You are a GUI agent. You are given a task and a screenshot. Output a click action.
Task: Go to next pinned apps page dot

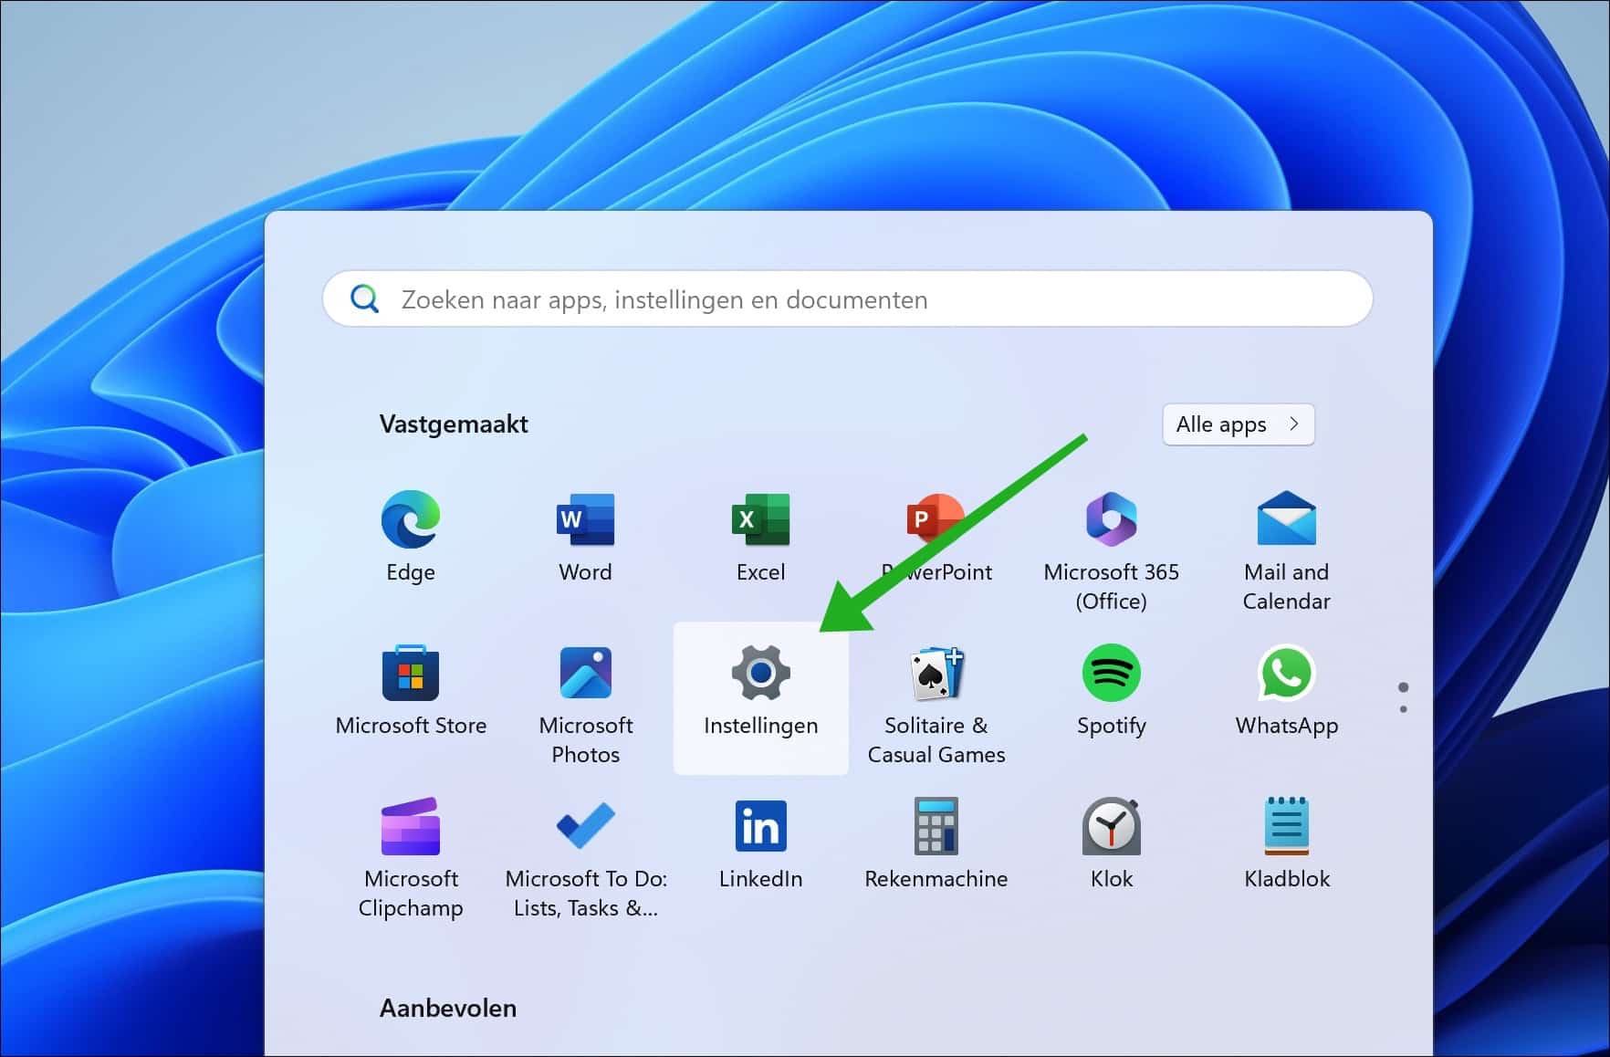click(1403, 709)
